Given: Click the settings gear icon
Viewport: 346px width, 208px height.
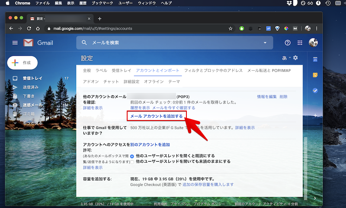Looking at the screenshot, I should point(296,58).
